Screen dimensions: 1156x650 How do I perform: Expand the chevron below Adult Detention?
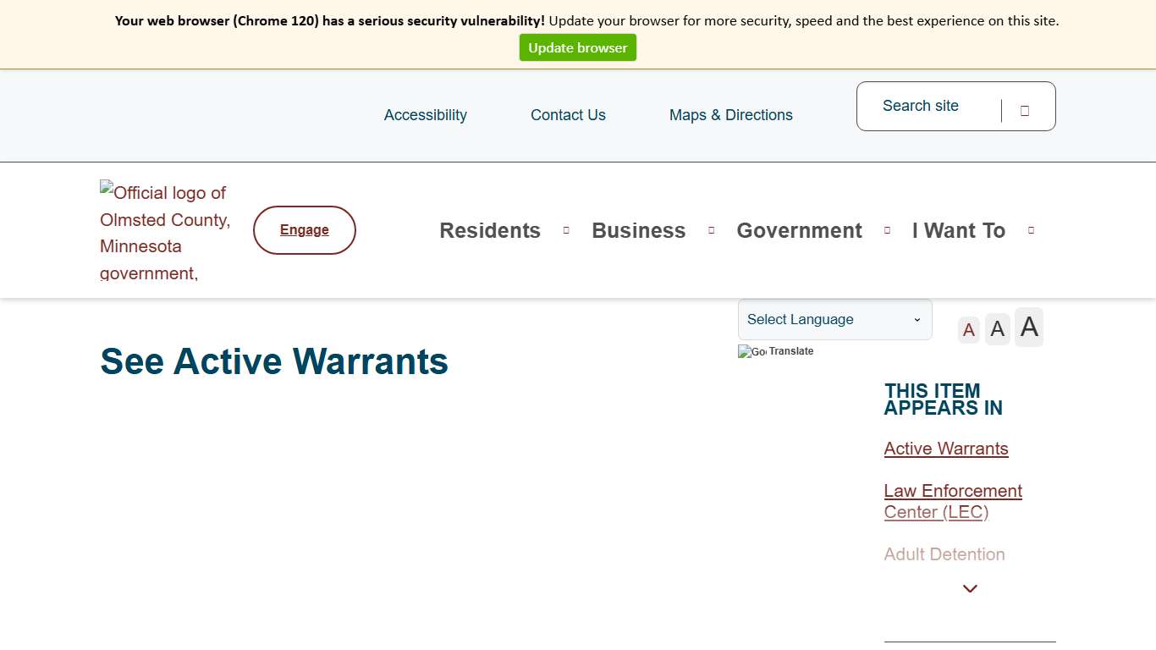click(x=970, y=588)
